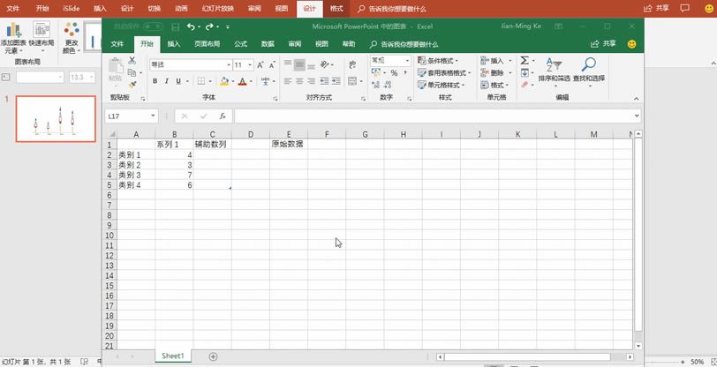
Task: Click the Italic formatting icon
Action: click(166, 81)
